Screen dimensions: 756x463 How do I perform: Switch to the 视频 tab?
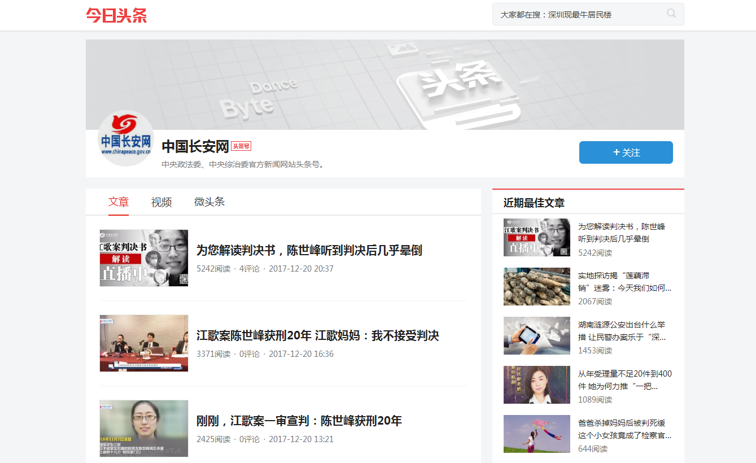coord(161,202)
